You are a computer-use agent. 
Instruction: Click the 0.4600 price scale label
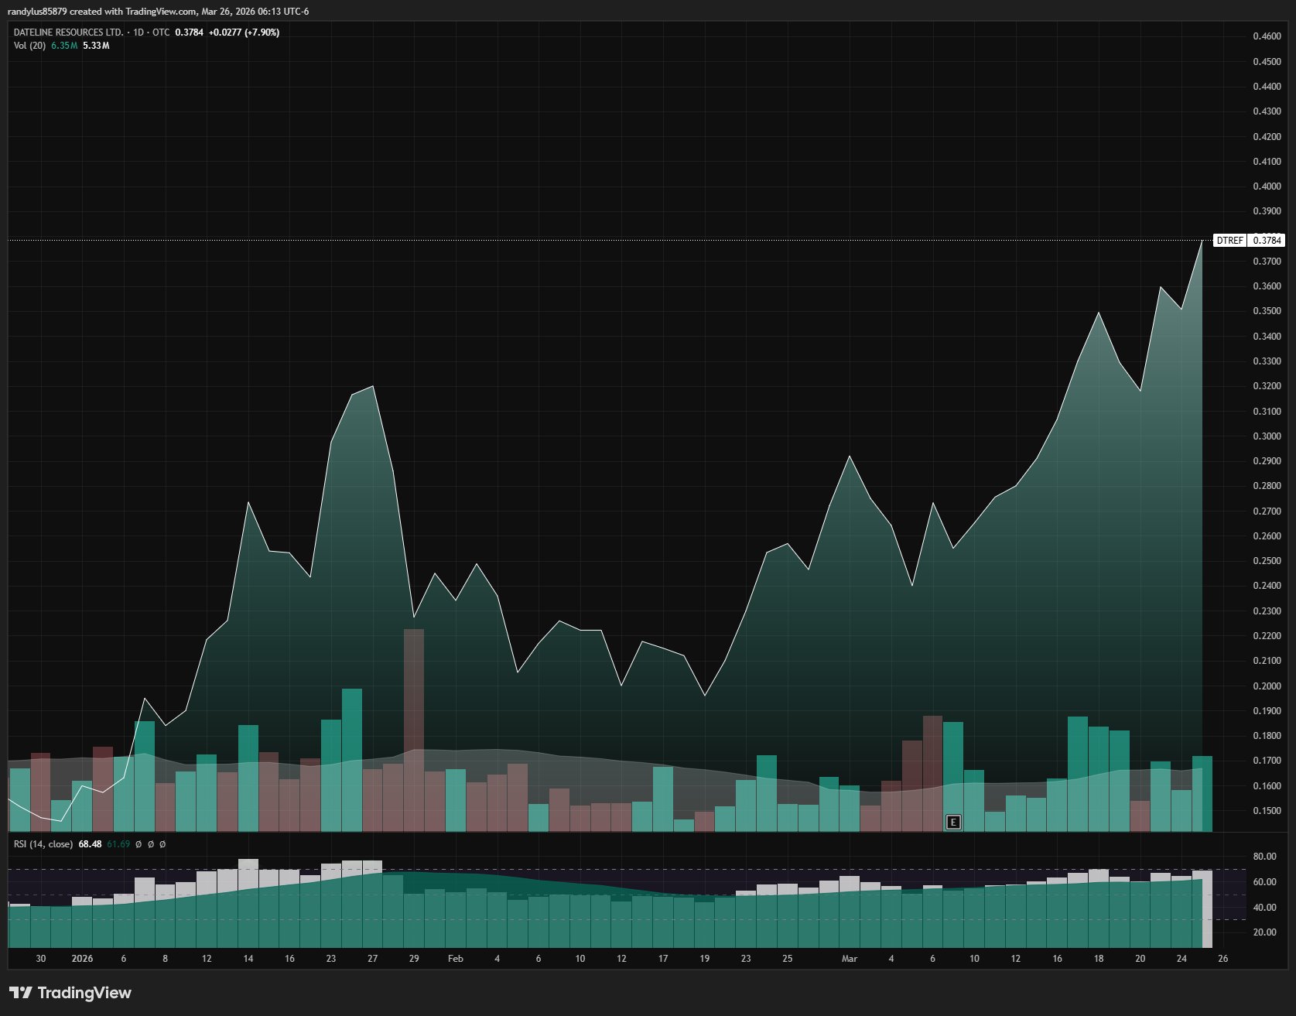point(1267,36)
